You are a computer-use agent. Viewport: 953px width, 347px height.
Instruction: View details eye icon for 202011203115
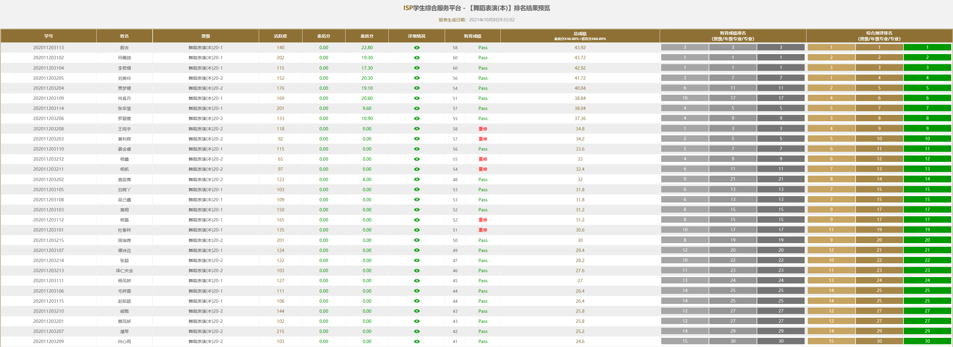[x=417, y=301]
